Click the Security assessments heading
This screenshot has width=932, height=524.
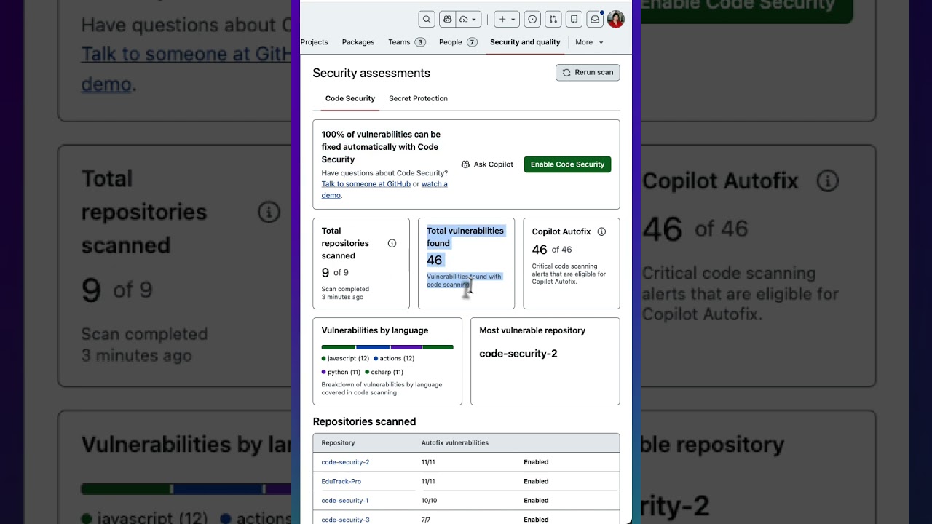(x=371, y=73)
